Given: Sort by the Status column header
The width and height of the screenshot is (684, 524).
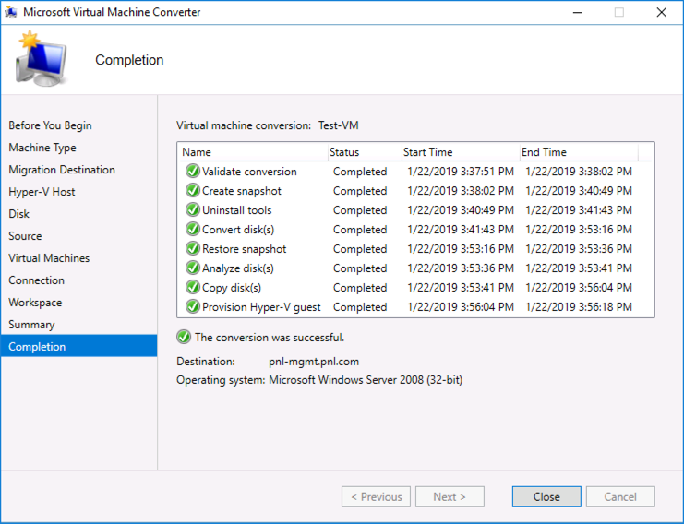Looking at the screenshot, I should (x=365, y=152).
